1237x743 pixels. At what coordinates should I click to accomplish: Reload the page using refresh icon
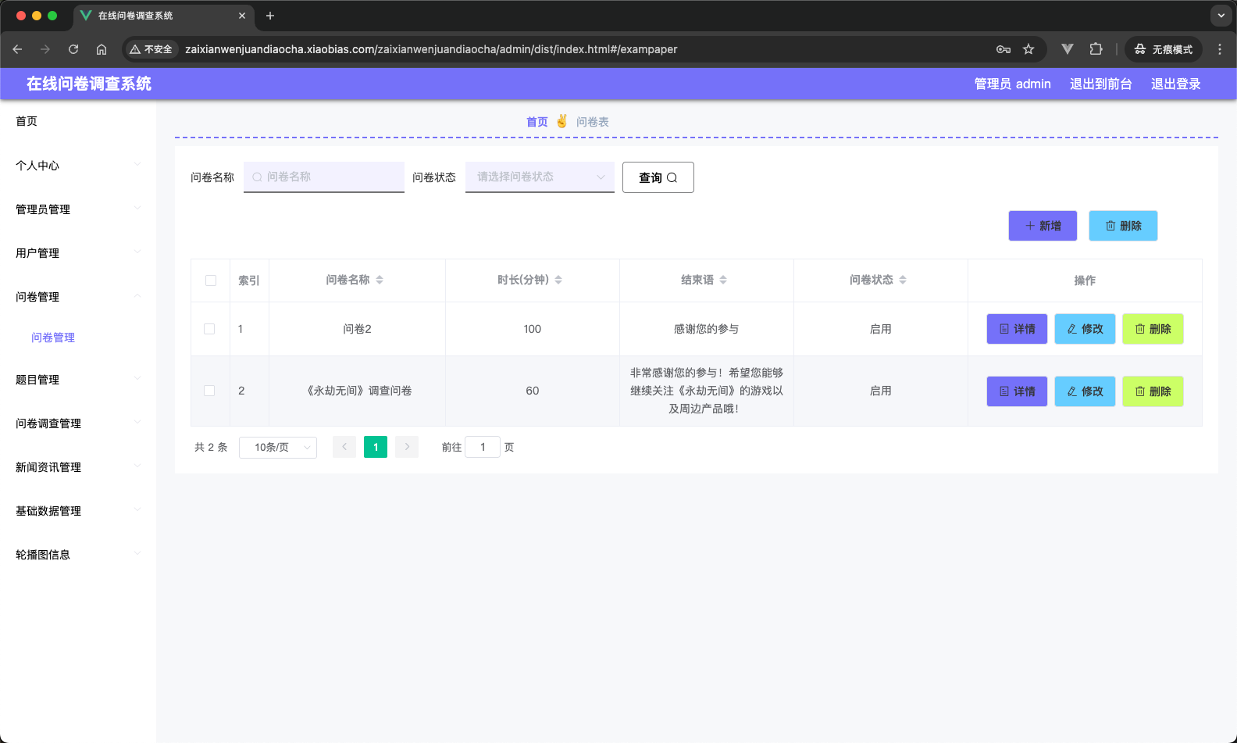click(73, 49)
